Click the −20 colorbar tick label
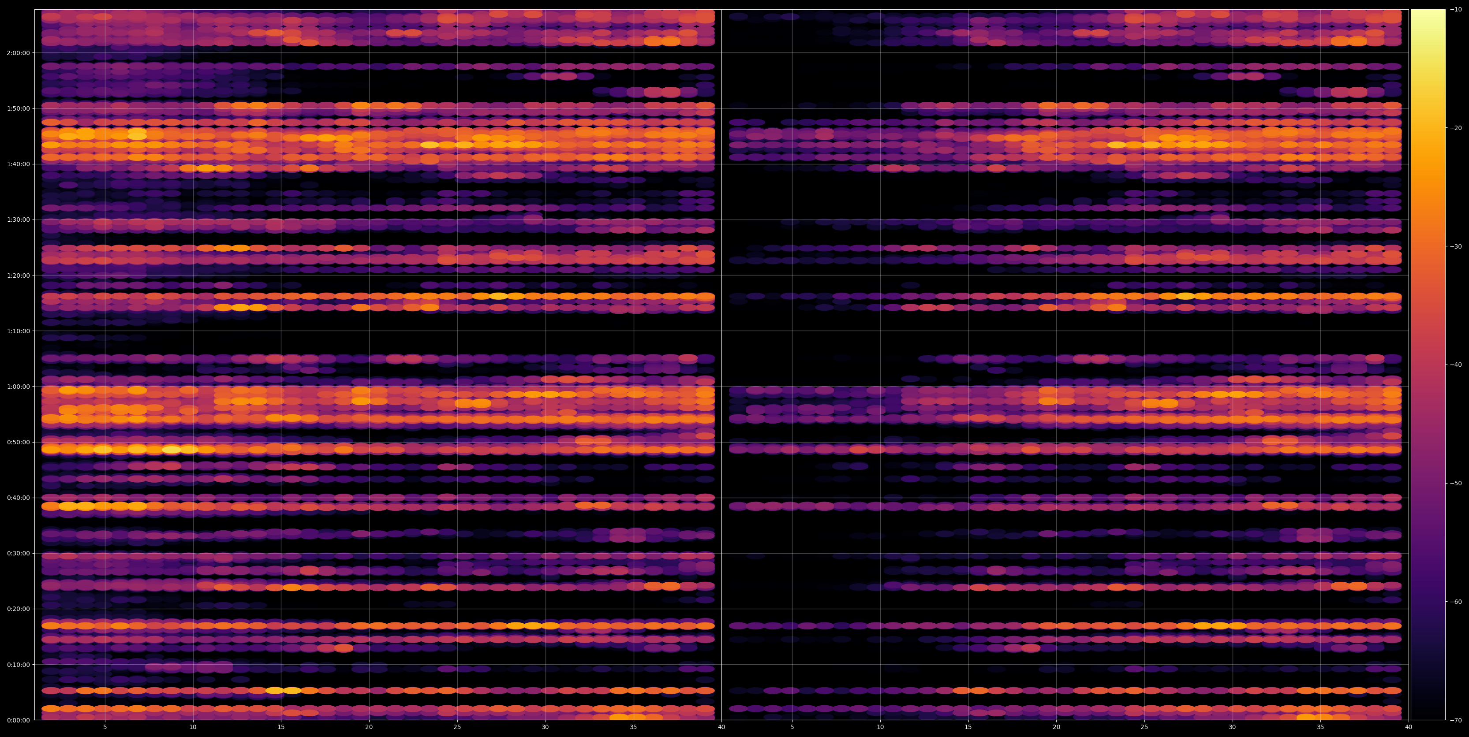 pos(1456,128)
